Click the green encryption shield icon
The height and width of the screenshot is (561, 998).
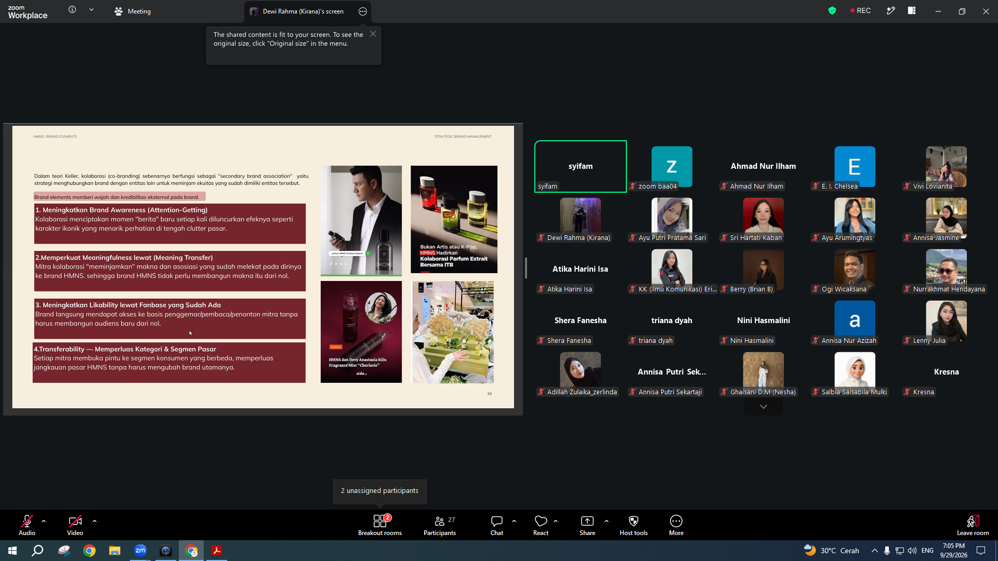832,10
